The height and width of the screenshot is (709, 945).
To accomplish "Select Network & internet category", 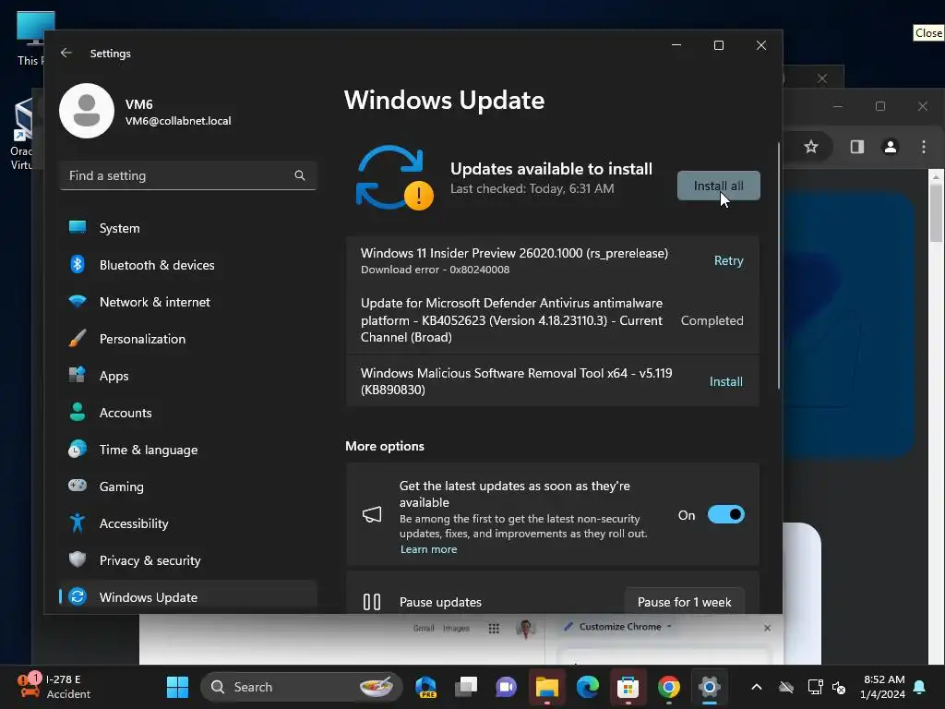I will pos(188,302).
